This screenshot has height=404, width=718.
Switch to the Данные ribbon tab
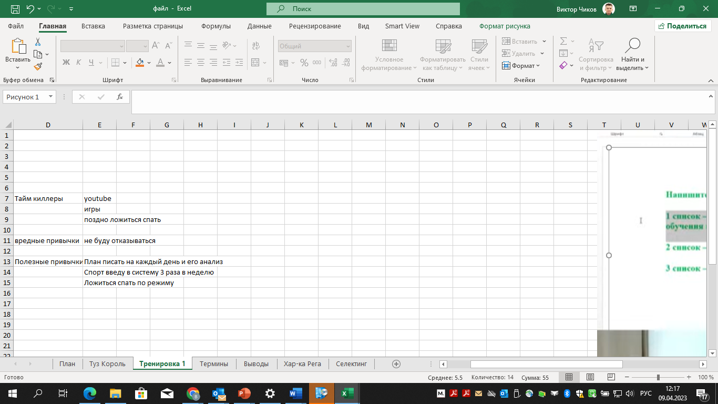point(259,26)
